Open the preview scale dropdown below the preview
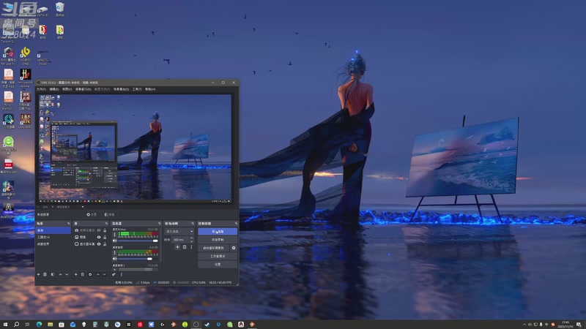 point(70,207)
